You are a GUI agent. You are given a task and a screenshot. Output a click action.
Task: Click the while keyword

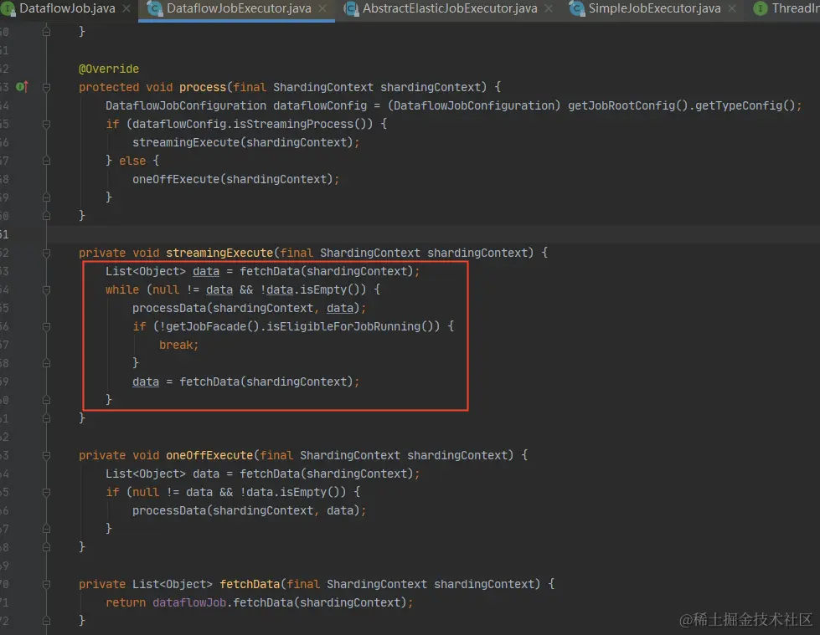(122, 289)
